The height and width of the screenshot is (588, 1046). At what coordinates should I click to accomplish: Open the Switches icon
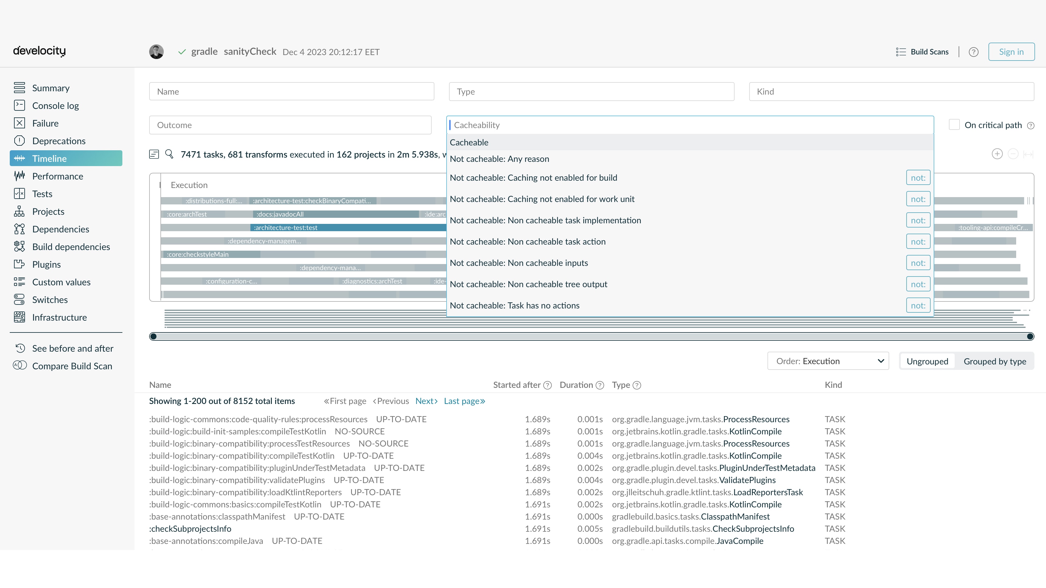coord(19,300)
